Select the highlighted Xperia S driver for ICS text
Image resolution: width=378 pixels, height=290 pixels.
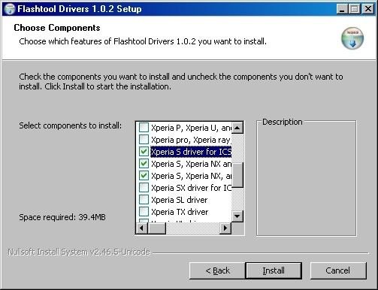click(x=191, y=152)
